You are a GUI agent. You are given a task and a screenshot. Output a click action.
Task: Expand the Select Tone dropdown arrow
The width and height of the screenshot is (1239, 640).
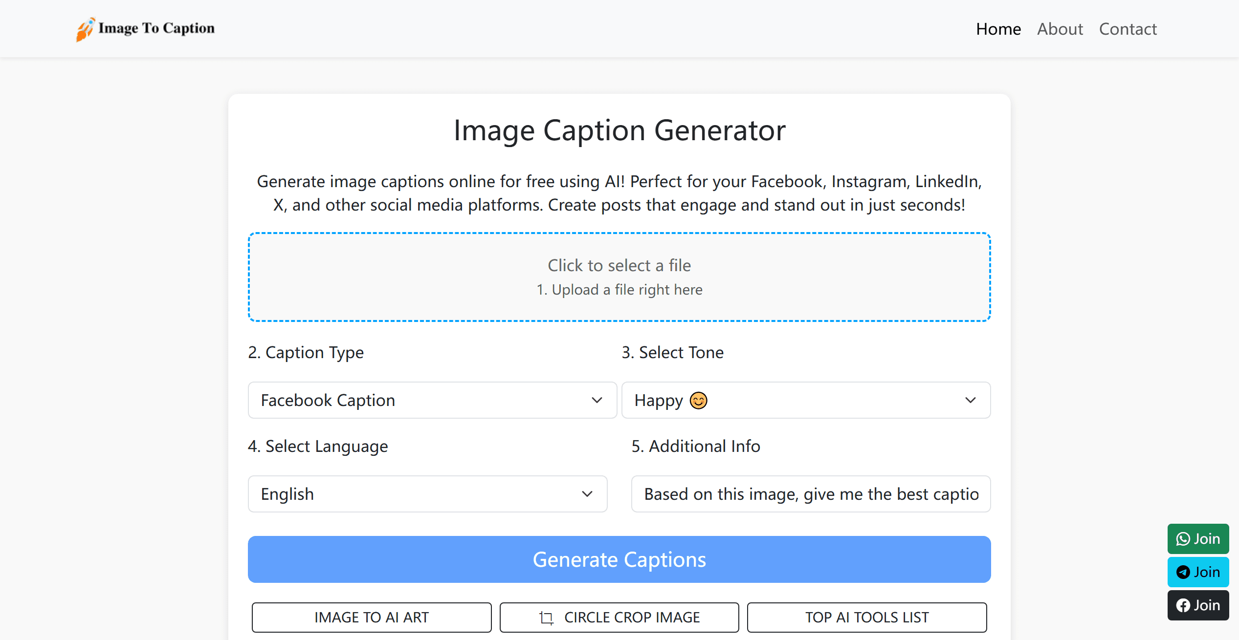coord(970,400)
